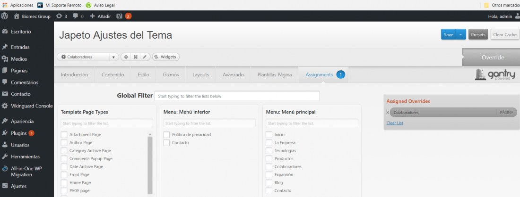Open Plugins in the sidebar
This screenshot has height=197, width=520.
[x=18, y=133]
